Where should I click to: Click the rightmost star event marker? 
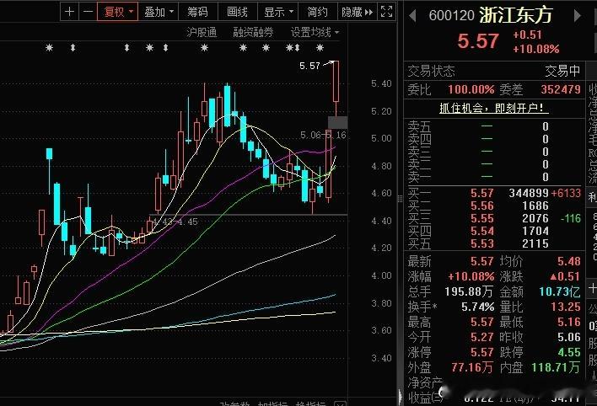pyautogui.click(x=320, y=48)
